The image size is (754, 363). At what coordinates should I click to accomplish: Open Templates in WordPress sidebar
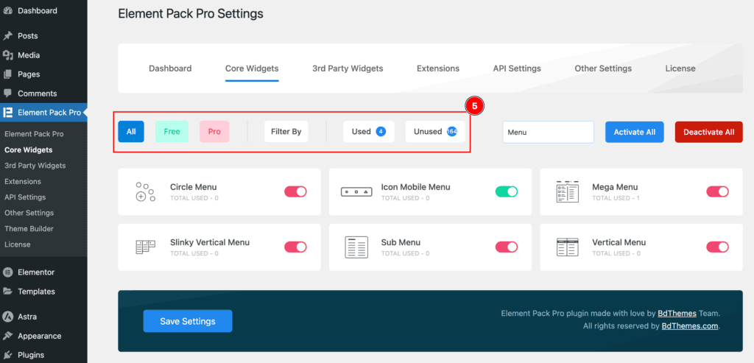[x=37, y=292]
